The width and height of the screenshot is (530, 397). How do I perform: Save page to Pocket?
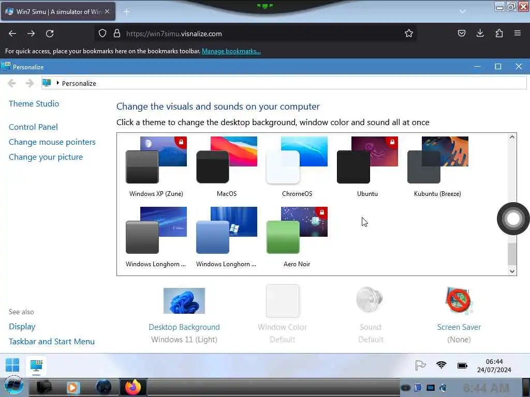tap(461, 33)
